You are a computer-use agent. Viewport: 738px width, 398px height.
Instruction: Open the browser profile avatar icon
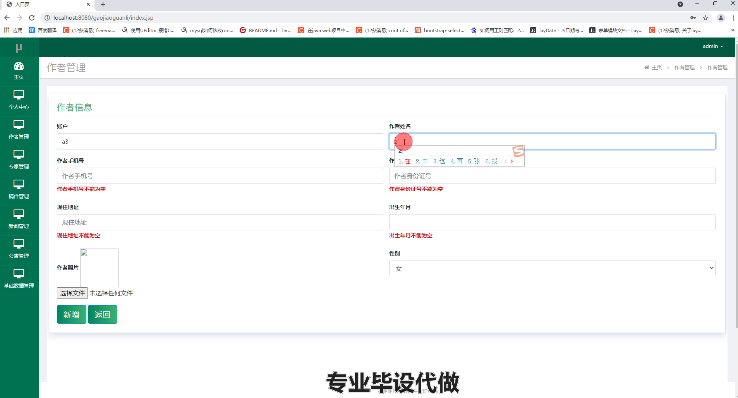pos(721,18)
